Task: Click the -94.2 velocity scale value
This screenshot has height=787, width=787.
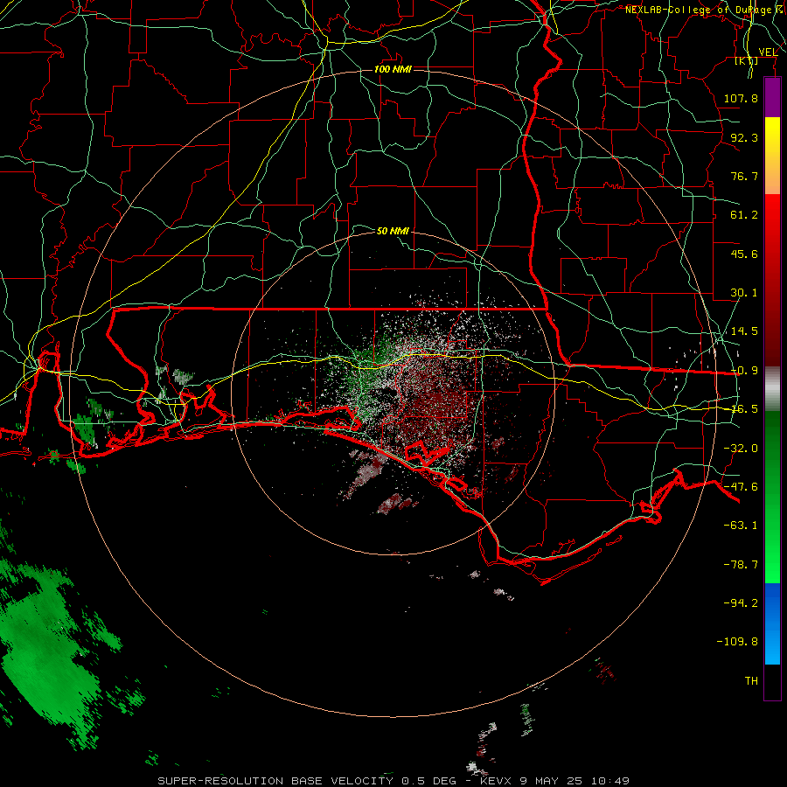Action: point(741,602)
